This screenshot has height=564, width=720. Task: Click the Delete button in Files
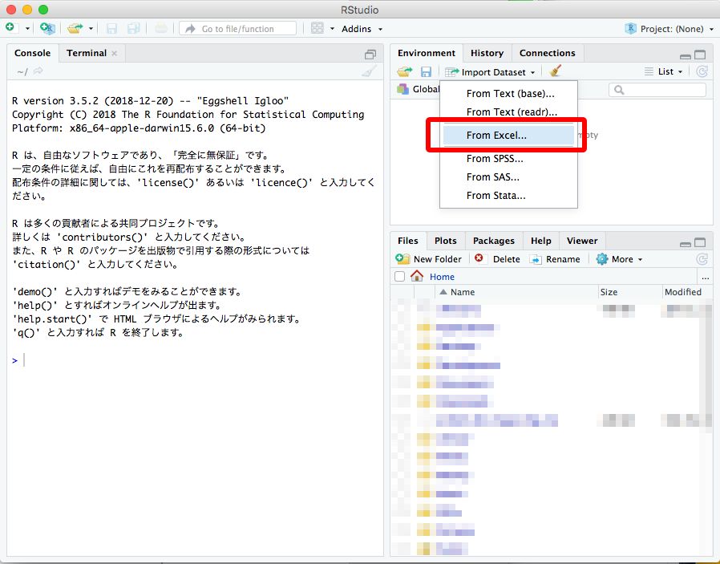pos(497,259)
